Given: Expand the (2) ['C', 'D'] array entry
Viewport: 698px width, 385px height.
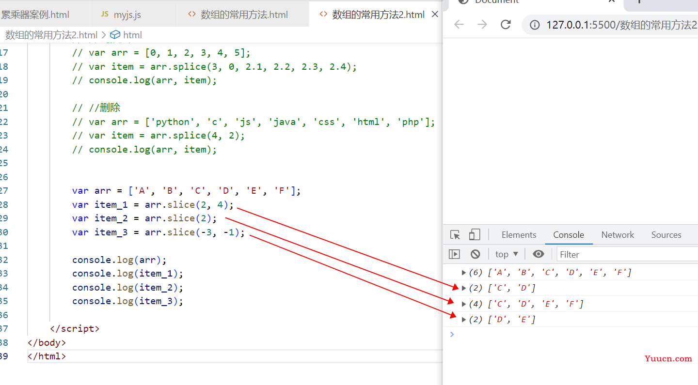Looking at the screenshot, I should coord(464,288).
